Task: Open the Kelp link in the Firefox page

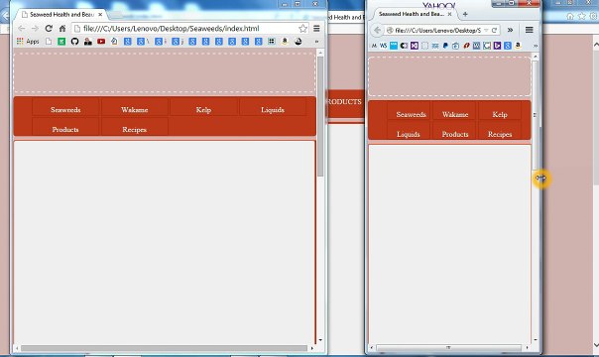Action: pyautogui.click(x=500, y=114)
